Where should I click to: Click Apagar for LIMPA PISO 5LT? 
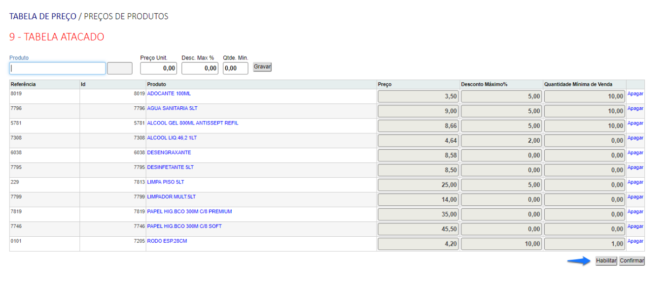[x=635, y=182]
